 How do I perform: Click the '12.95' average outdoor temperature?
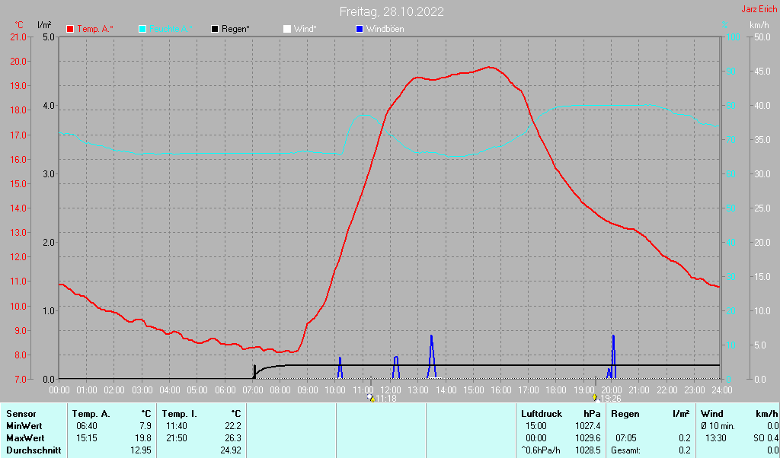[x=141, y=450]
